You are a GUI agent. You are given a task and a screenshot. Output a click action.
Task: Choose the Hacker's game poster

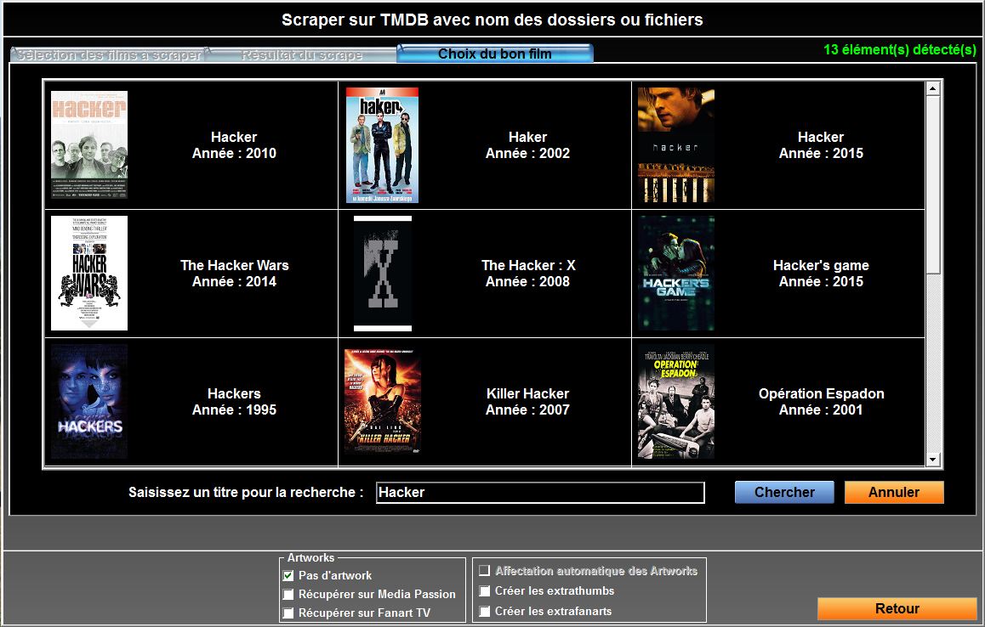coord(676,273)
